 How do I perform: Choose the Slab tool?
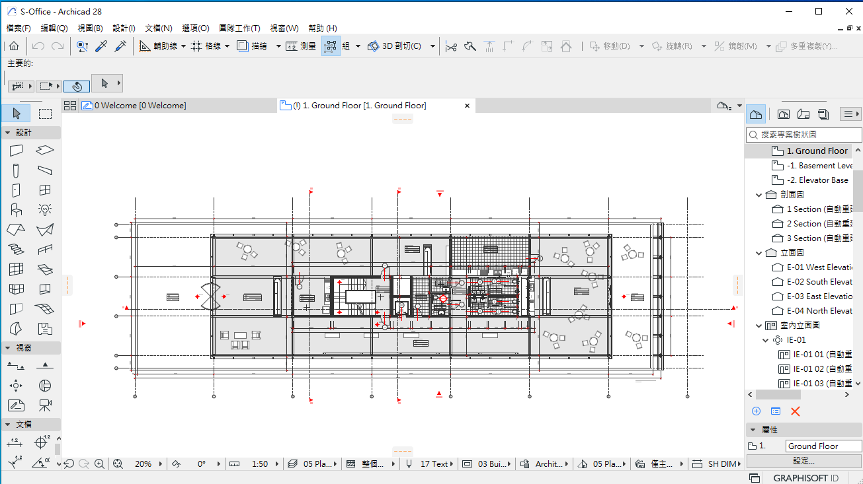(45, 151)
